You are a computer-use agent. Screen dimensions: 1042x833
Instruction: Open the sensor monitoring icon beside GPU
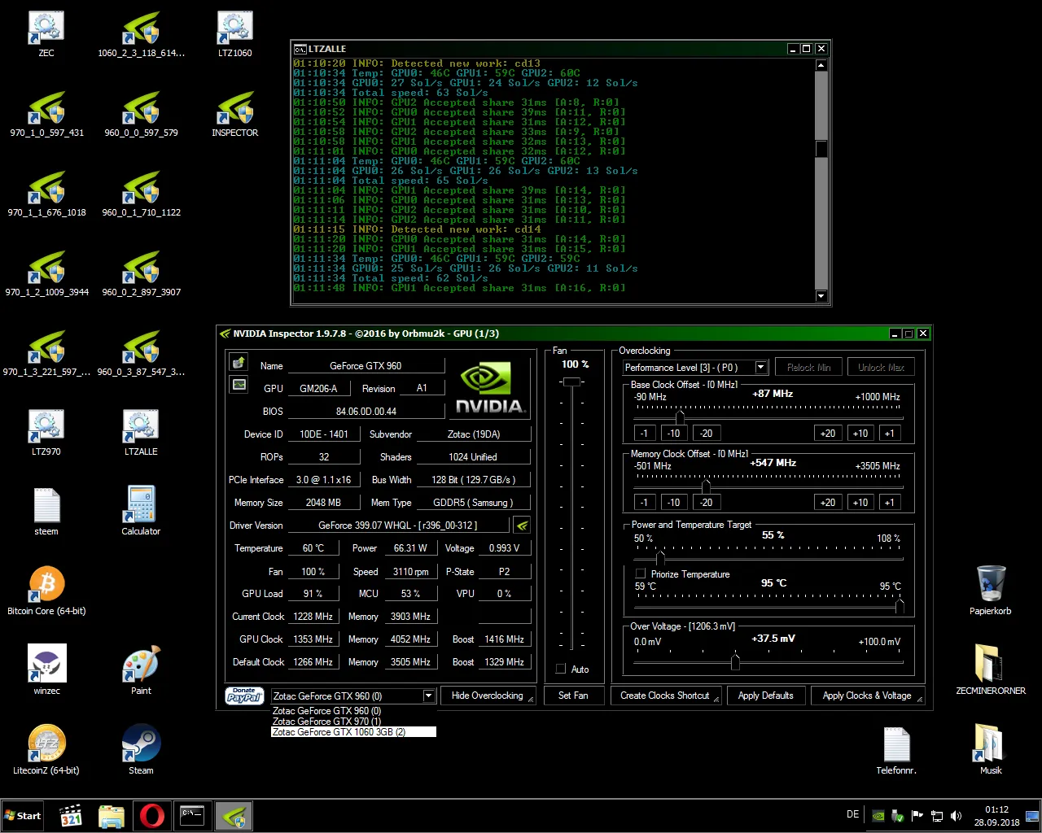pos(239,384)
